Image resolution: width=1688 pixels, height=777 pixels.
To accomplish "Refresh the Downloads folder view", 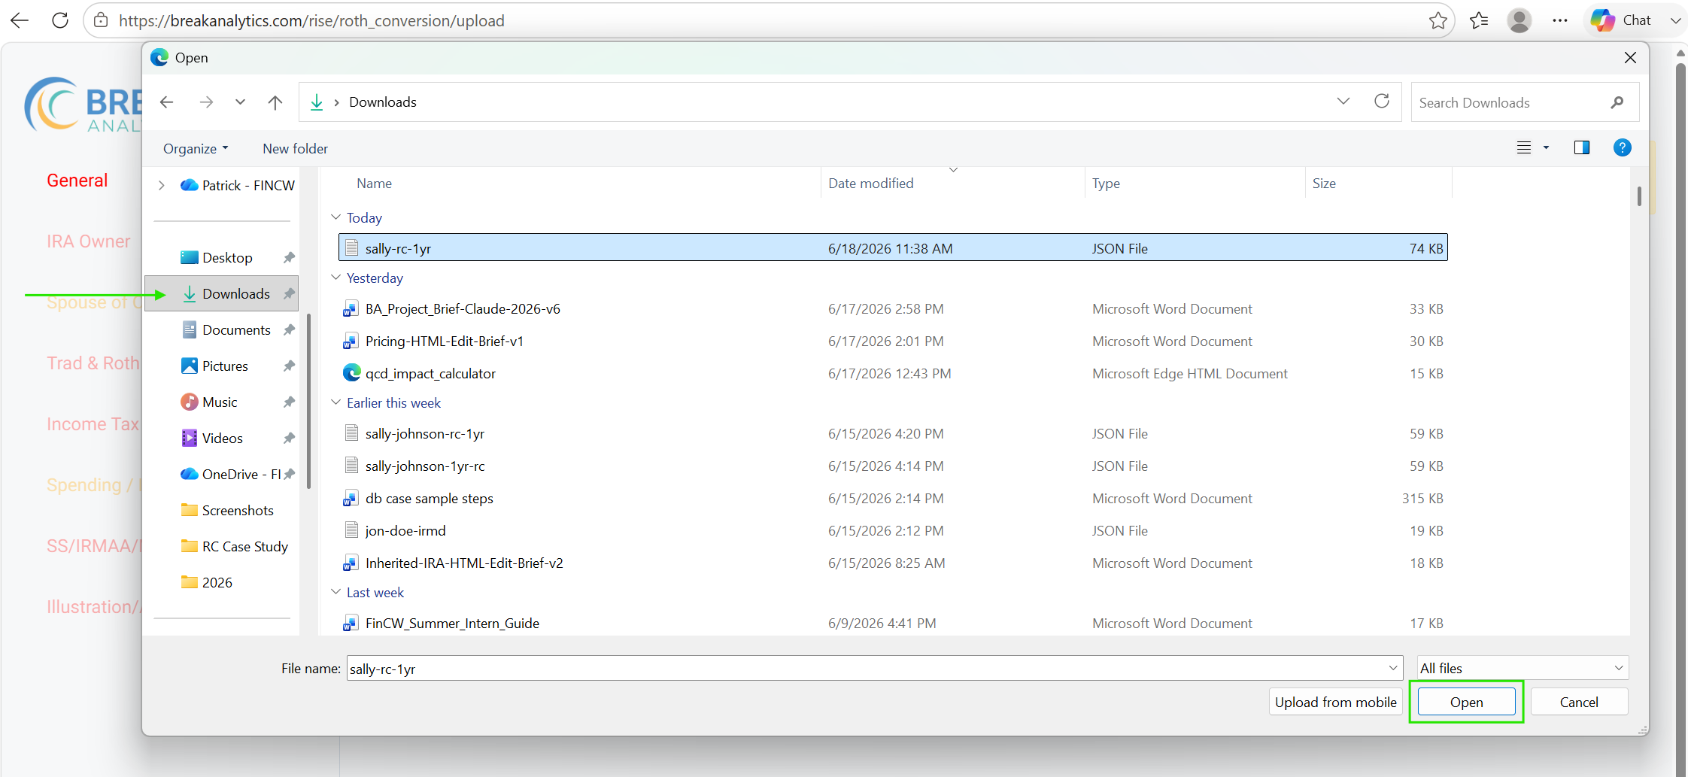I will click(1382, 101).
